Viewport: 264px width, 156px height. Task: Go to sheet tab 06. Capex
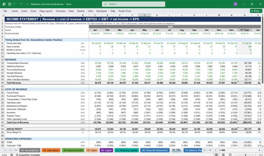coord(106,150)
